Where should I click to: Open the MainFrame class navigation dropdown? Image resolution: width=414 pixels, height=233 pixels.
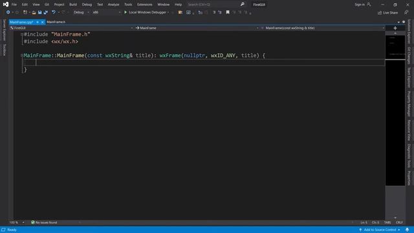click(197, 28)
